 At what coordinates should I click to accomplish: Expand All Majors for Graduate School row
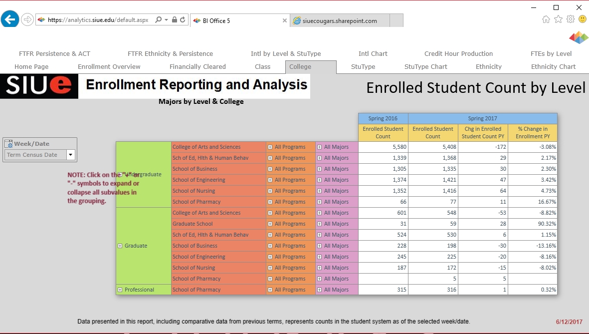[x=319, y=224]
